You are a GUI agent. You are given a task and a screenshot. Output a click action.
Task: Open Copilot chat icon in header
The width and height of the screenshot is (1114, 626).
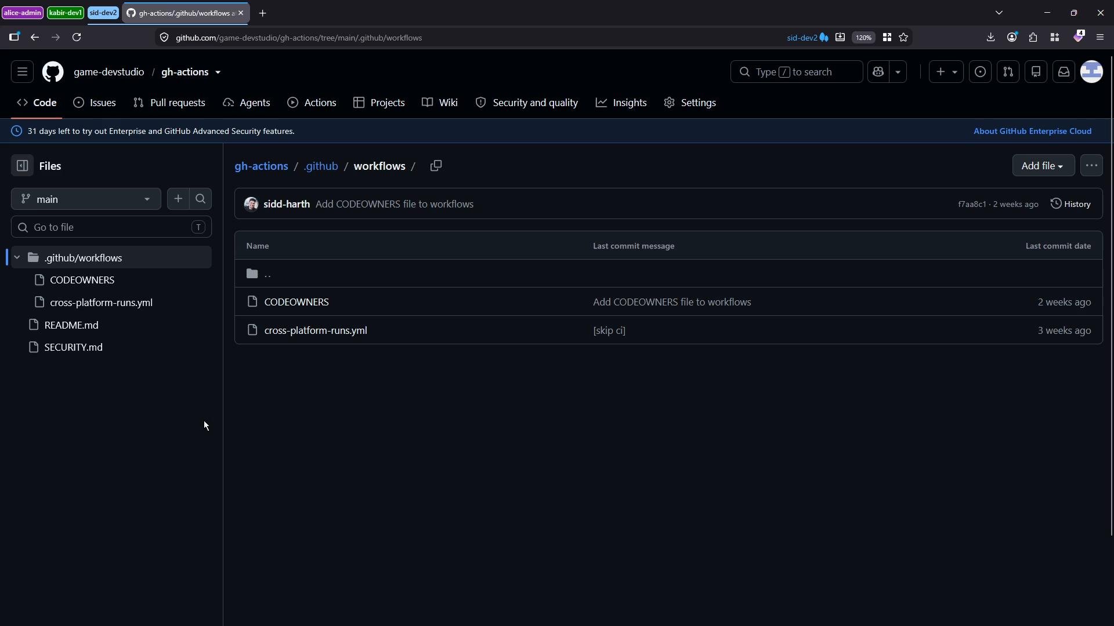tap(878, 72)
